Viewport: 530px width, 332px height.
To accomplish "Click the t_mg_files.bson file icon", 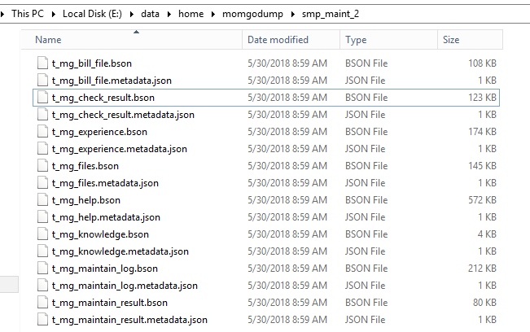I will (42, 166).
